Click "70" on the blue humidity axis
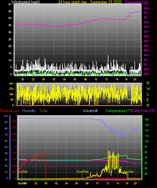Image resolution: width=157 pixels, height=188 pixels. coord(6,134)
